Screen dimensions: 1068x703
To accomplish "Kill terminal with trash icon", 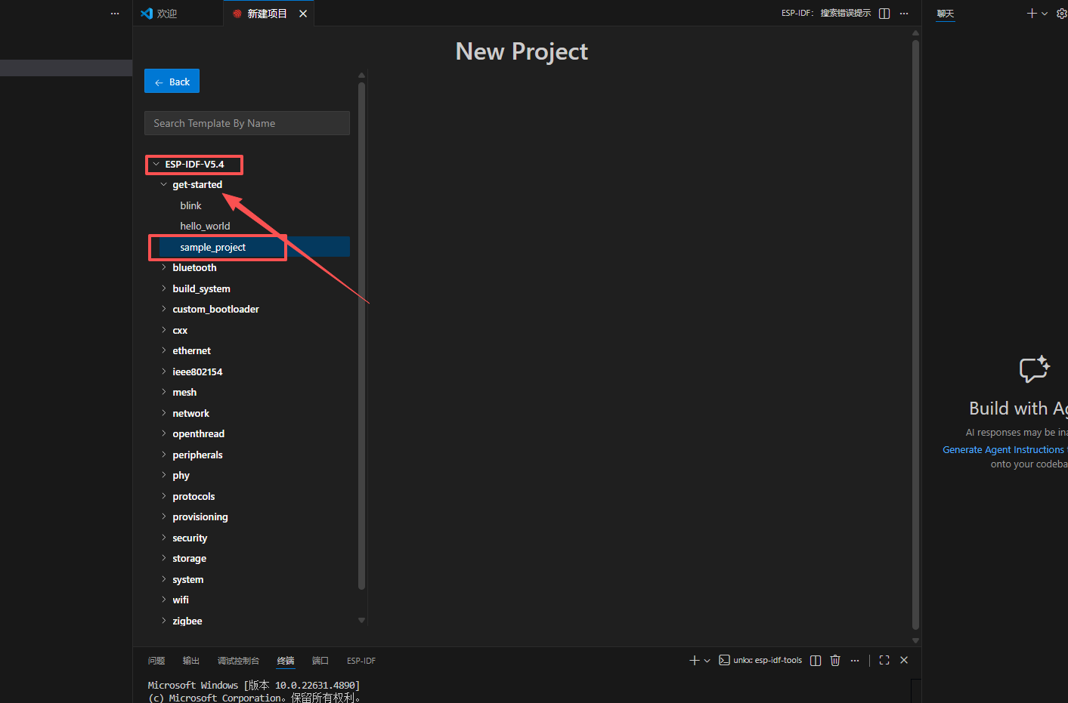I will coord(835,661).
